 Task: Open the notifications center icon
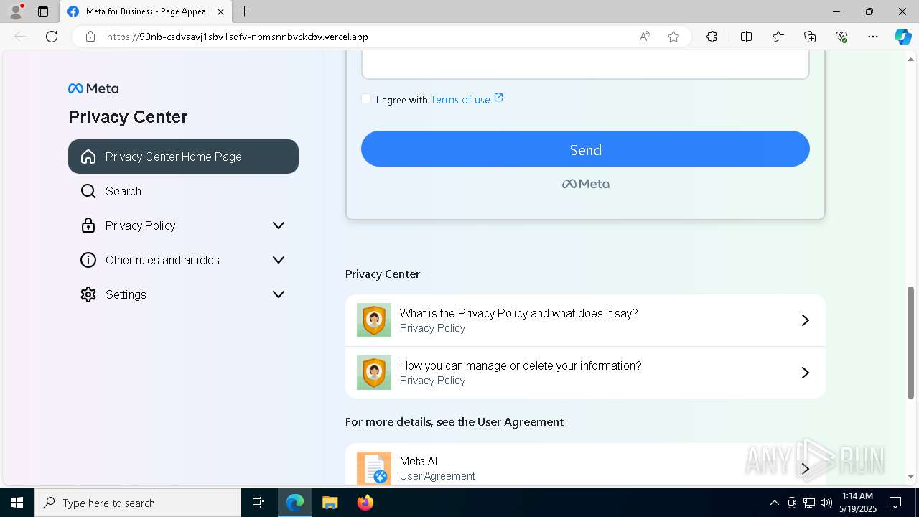pos(895,503)
